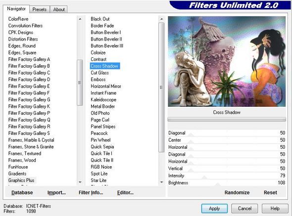
Task: Select Frames, Marble & Crystal
Action: pyautogui.click(x=31, y=140)
